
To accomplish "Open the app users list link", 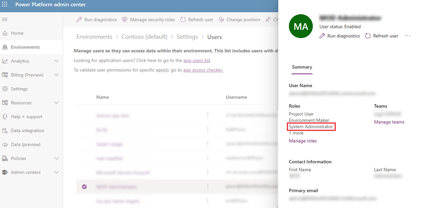I will coord(196,60).
